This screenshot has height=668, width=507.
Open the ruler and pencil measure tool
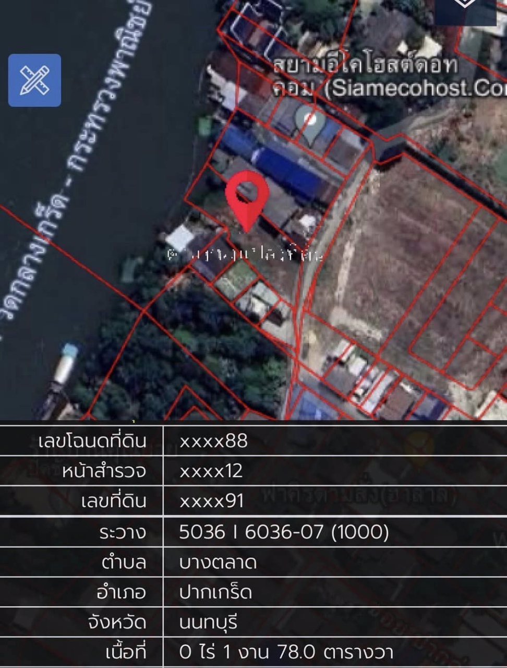(34, 80)
